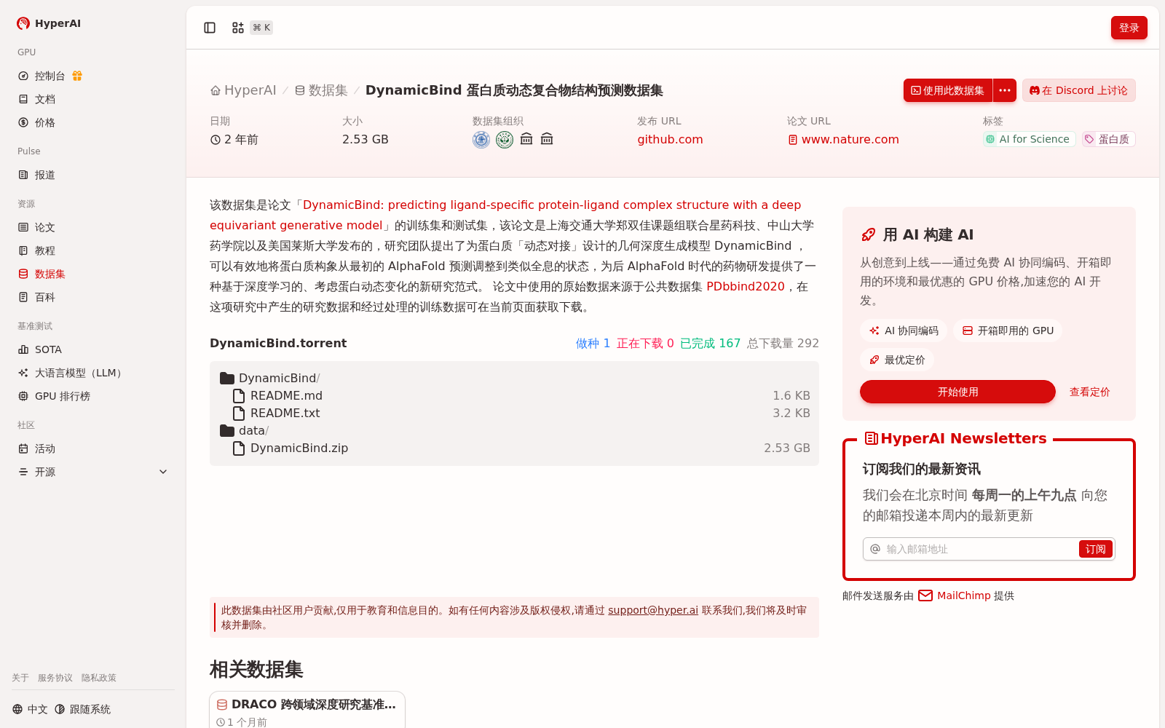Click the AI for Science tag
Viewport: 1165px width, 728px height.
point(1029,139)
